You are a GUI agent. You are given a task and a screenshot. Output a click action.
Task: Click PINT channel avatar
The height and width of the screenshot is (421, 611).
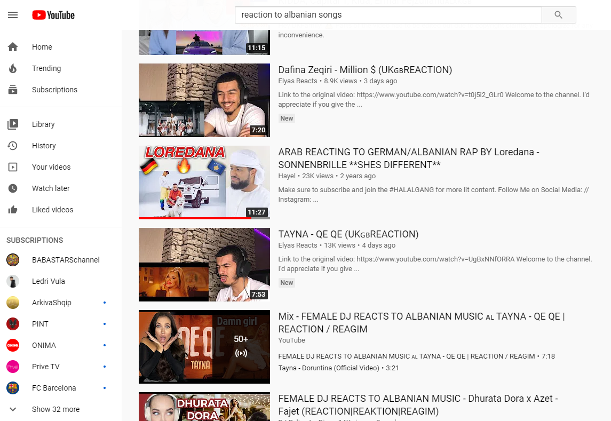point(13,324)
